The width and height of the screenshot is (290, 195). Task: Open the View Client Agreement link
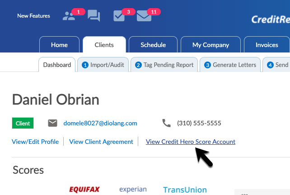[101, 142]
